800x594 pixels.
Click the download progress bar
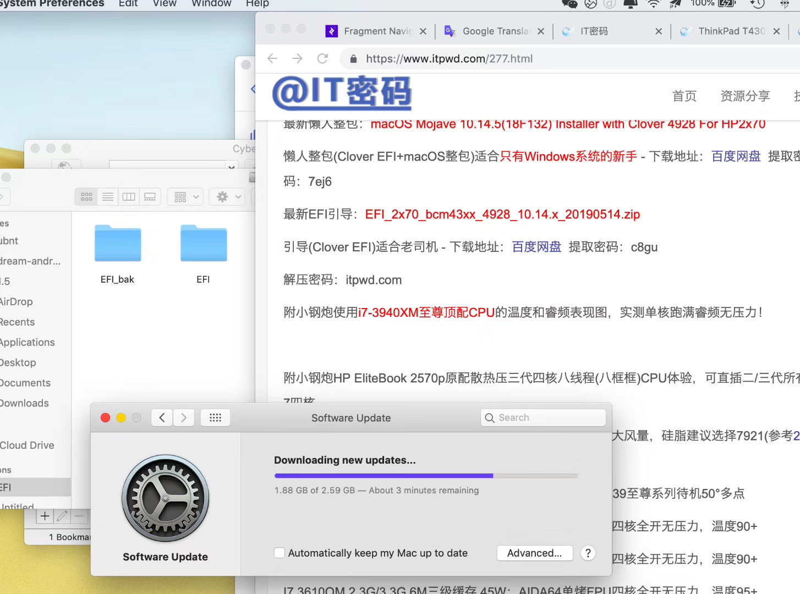click(x=426, y=476)
